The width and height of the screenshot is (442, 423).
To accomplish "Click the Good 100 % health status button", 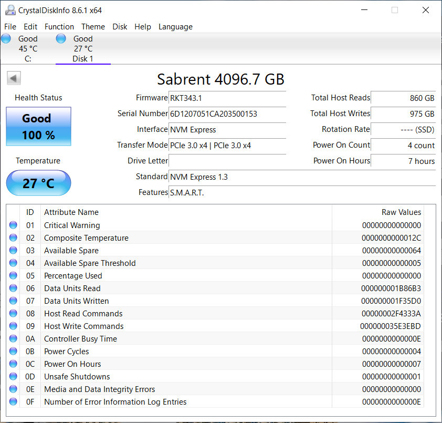I will [x=38, y=127].
